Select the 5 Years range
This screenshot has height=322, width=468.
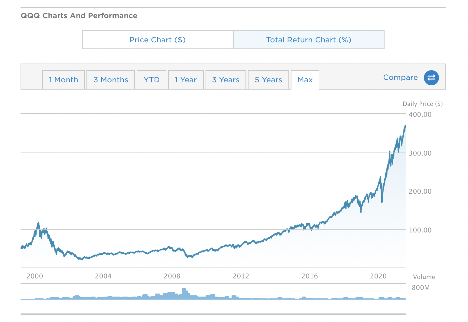click(x=268, y=80)
